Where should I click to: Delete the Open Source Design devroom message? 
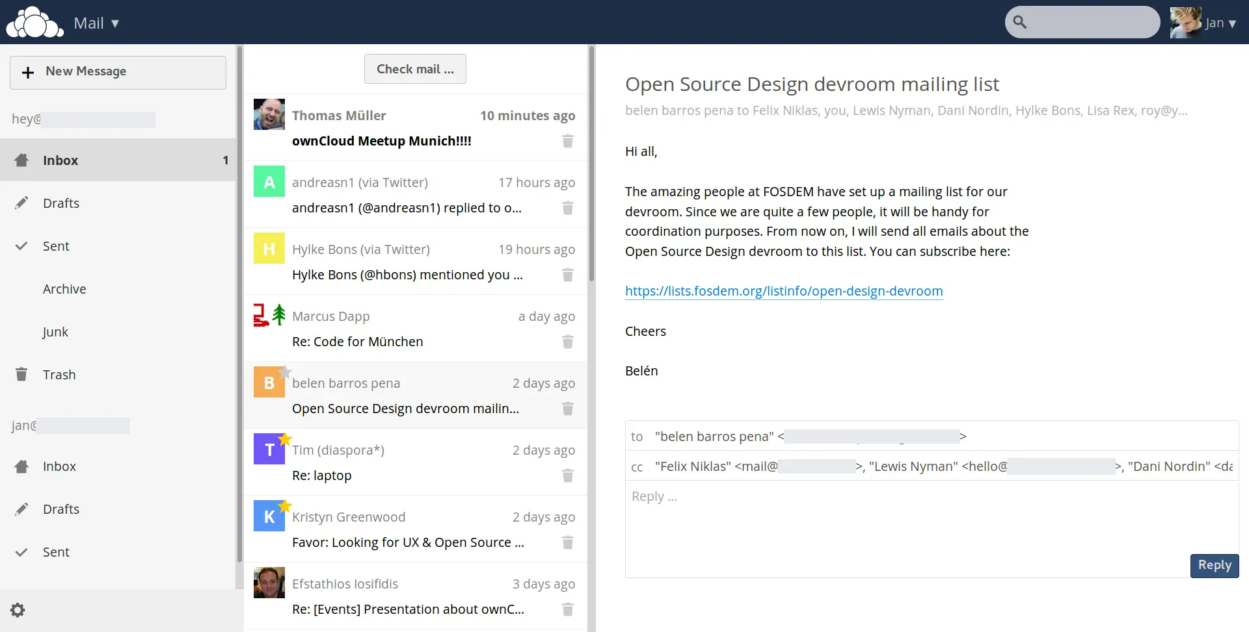coord(568,409)
